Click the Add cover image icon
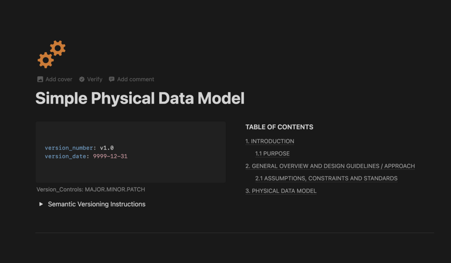The height and width of the screenshot is (263, 451). click(x=40, y=79)
